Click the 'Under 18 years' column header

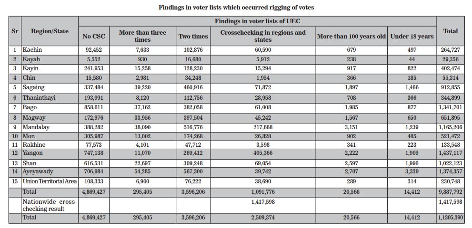pyautogui.click(x=412, y=36)
